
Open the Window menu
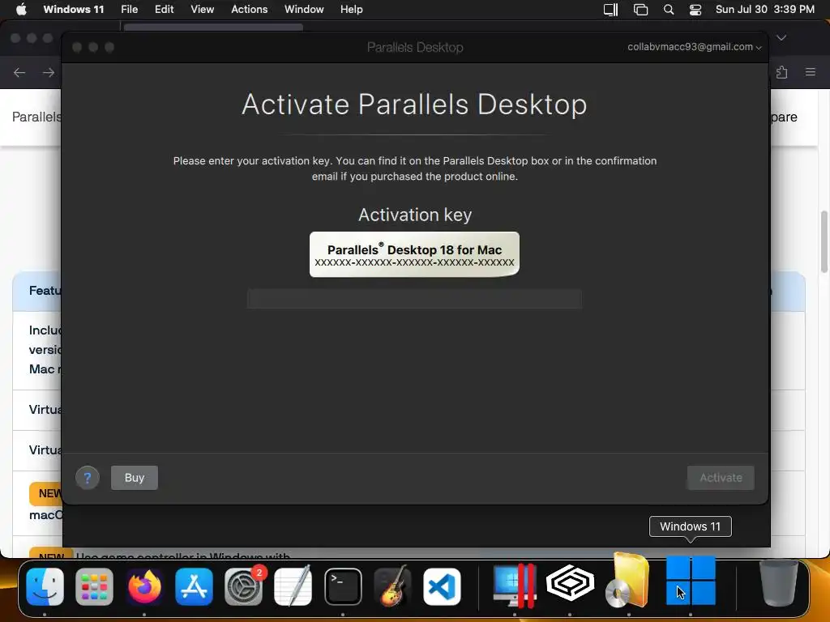304,10
